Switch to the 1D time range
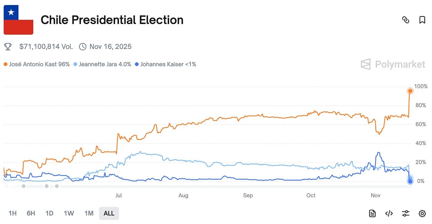The height and width of the screenshot is (224, 432). pos(49,213)
